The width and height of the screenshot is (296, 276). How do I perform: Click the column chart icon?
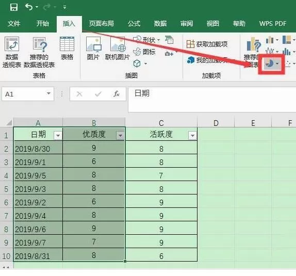click(x=270, y=40)
